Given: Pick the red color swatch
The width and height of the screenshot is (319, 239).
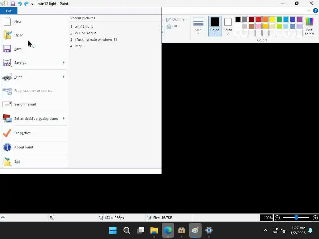Looking at the screenshot, I should (259, 19).
